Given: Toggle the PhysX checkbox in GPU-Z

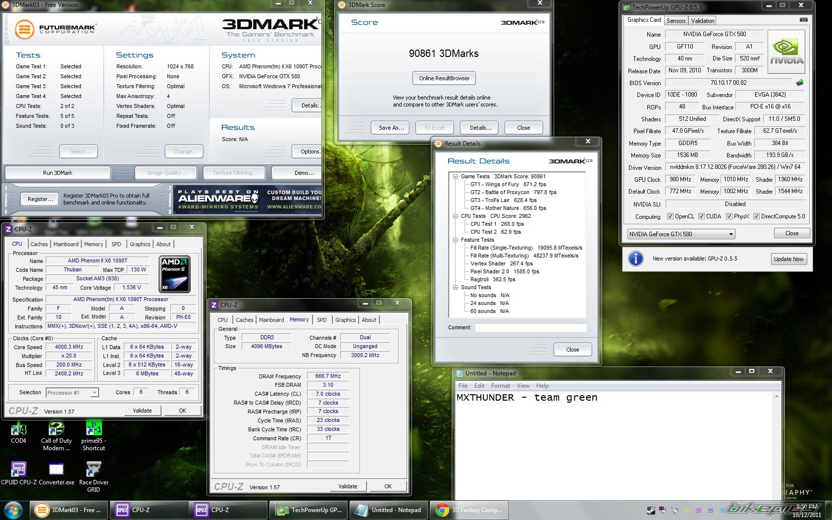Looking at the screenshot, I should (x=729, y=216).
